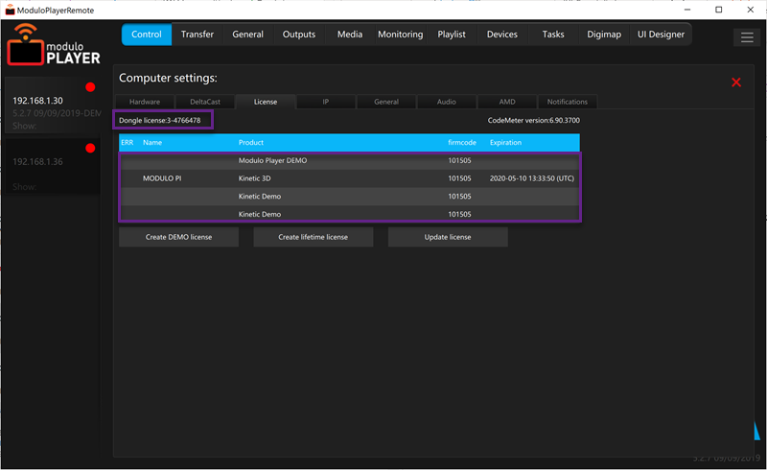The height and width of the screenshot is (470, 767).
Task: Go to the UI Designer tab
Action: pos(661,35)
